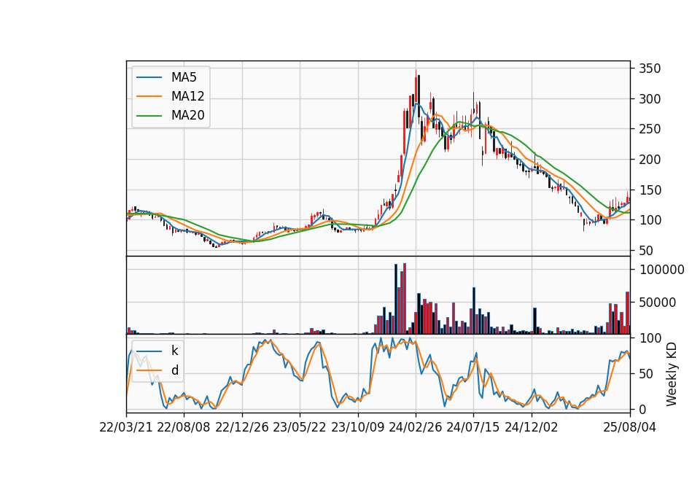The height and width of the screenshot is (503, 700).
Task: Click the d legend label
Action: point(175,370)
